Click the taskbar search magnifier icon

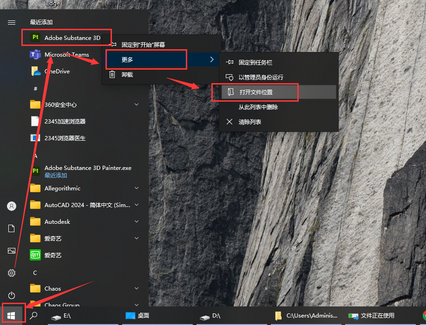pyautogui.click(x=33, y=316)
